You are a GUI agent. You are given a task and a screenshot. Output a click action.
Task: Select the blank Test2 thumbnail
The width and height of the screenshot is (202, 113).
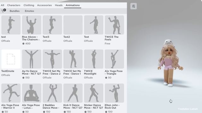pos(73,25)
